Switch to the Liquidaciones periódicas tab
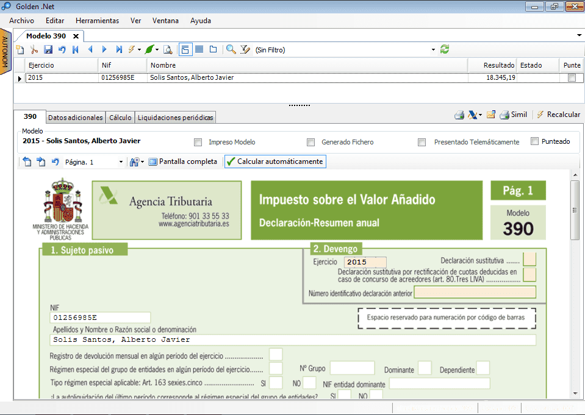 pos(174,118)
